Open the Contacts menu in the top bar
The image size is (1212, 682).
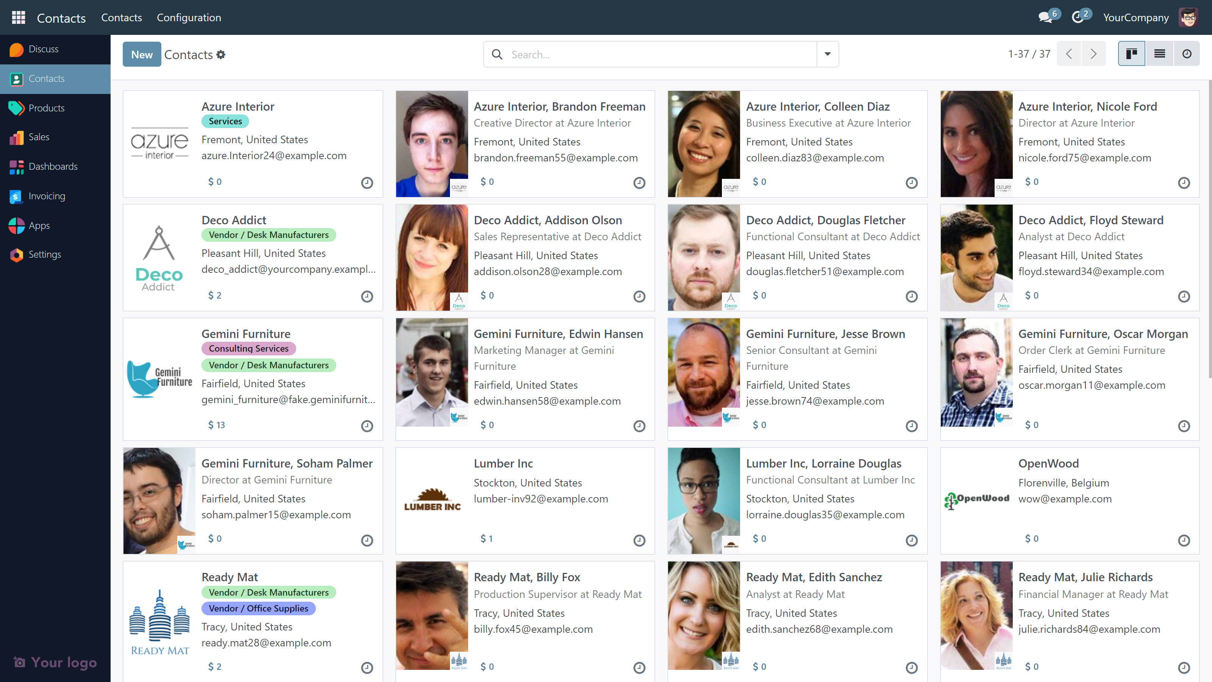coord(121,17)
